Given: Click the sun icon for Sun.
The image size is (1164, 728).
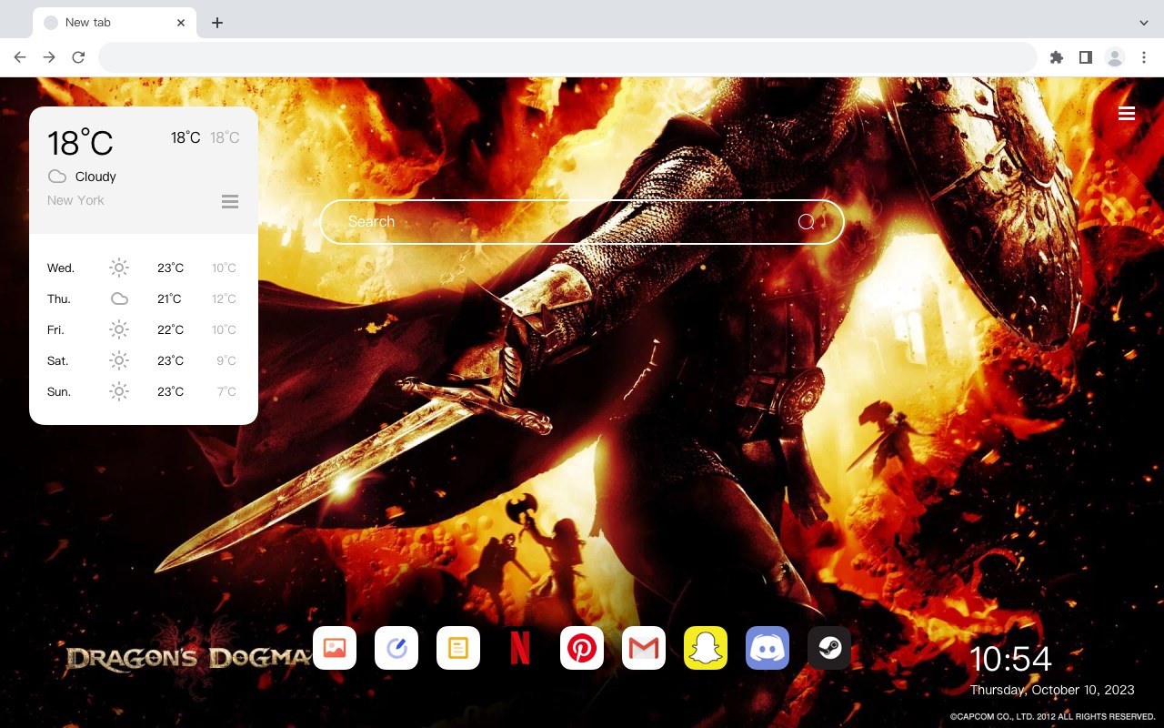Looking at the screenshot, I should coord(119,391).
